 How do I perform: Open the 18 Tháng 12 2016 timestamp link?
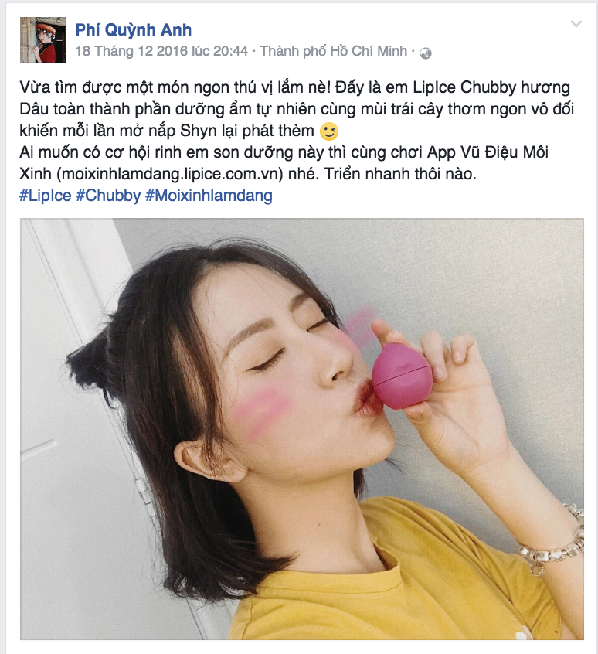[x=161, y=51]
